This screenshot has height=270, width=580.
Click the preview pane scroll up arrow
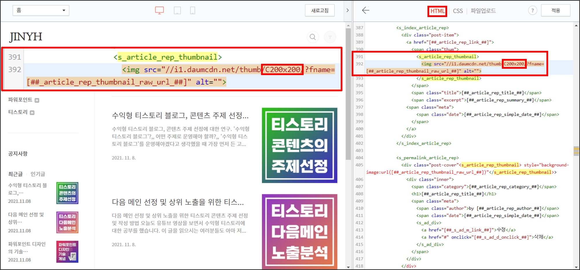click(348, 25)
